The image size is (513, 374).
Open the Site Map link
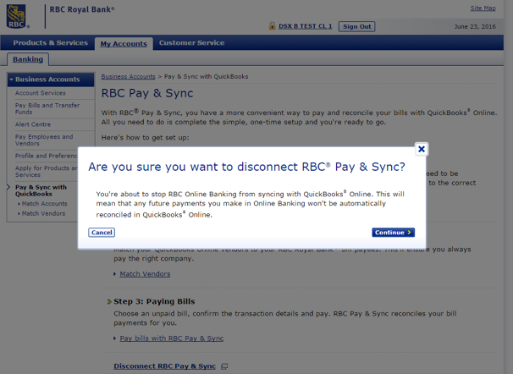pos(483,8)
